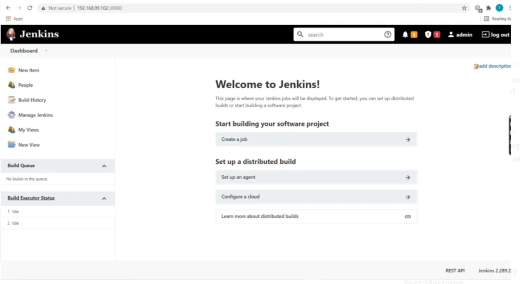Open Build History
The width and height of the screenshot is (520, 284).
pyautogui.click(x=32, y=100)
